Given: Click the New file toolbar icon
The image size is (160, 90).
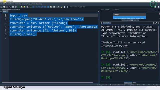Looking at the screenshot, I should (1, 7).
